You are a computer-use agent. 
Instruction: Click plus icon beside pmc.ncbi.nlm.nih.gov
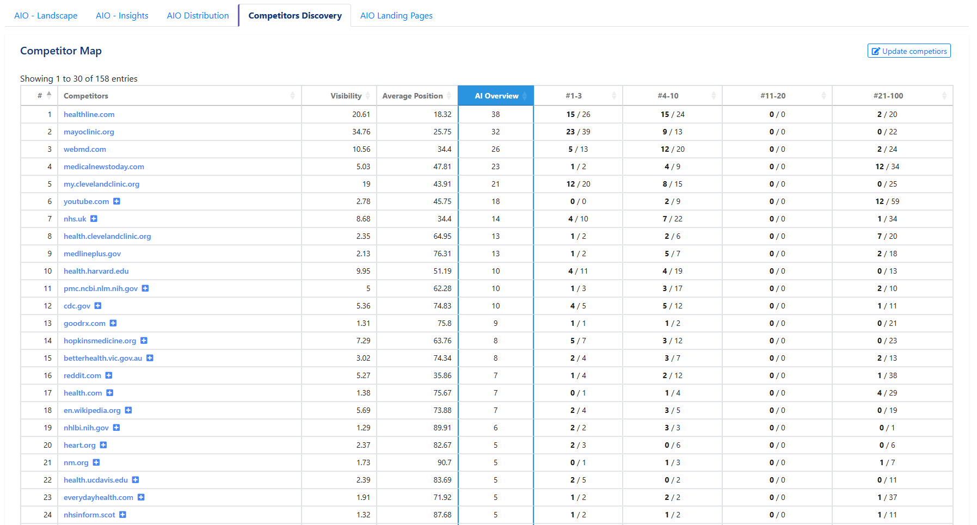(x=145, y=288)
